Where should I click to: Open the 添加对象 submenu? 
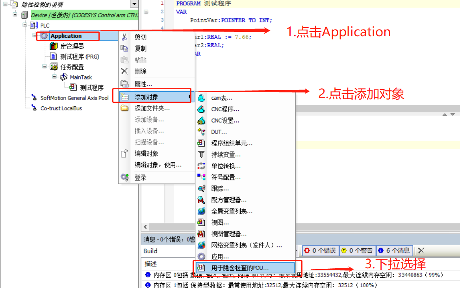click(x=156, y=97)
